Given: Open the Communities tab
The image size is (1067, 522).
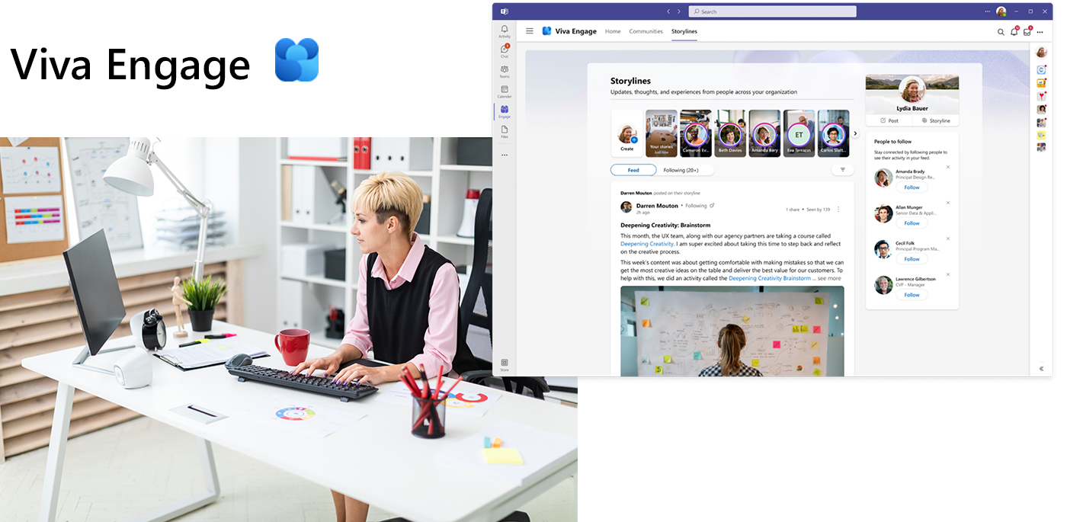Looking at the screenshot, I should [646, 31].
